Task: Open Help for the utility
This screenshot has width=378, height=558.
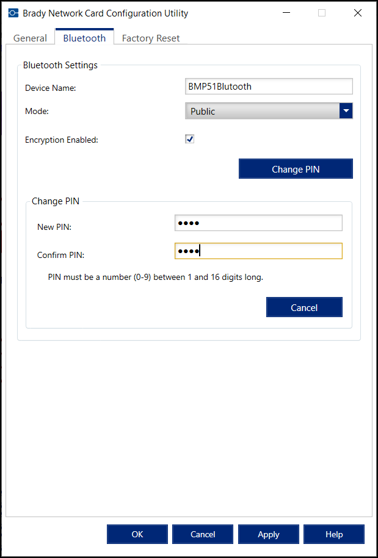Action: tap(334, 534)
